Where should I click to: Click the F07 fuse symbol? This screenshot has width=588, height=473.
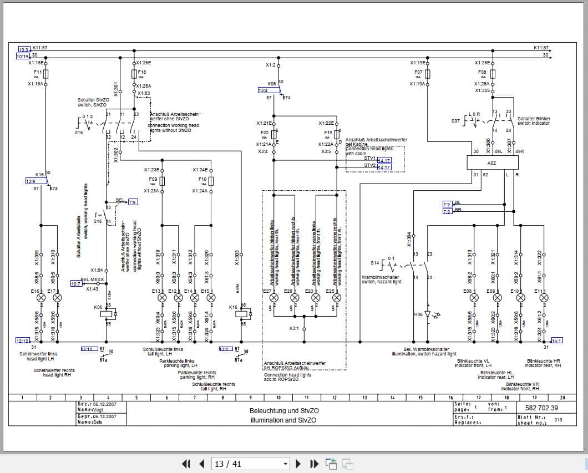click(428, 73)
